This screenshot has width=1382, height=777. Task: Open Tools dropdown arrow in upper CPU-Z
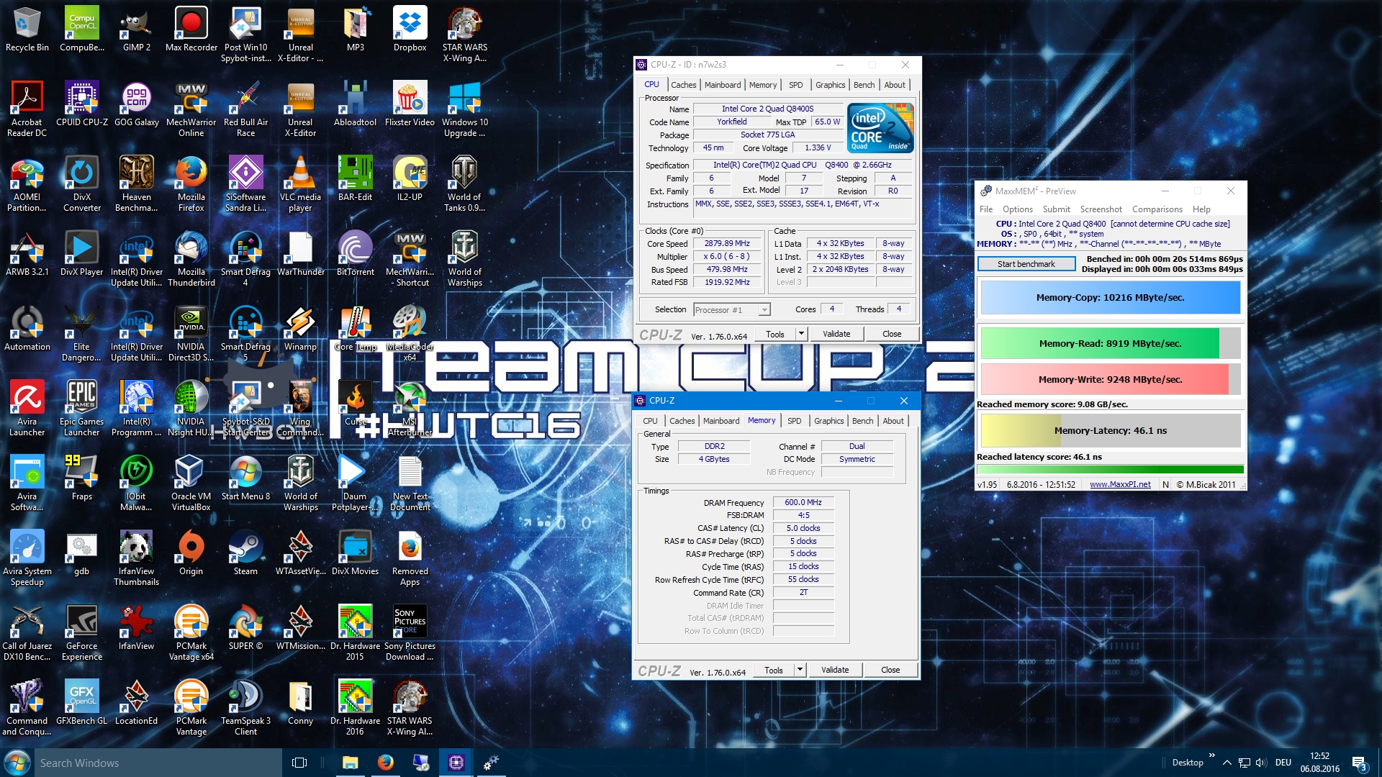(801, 334)
